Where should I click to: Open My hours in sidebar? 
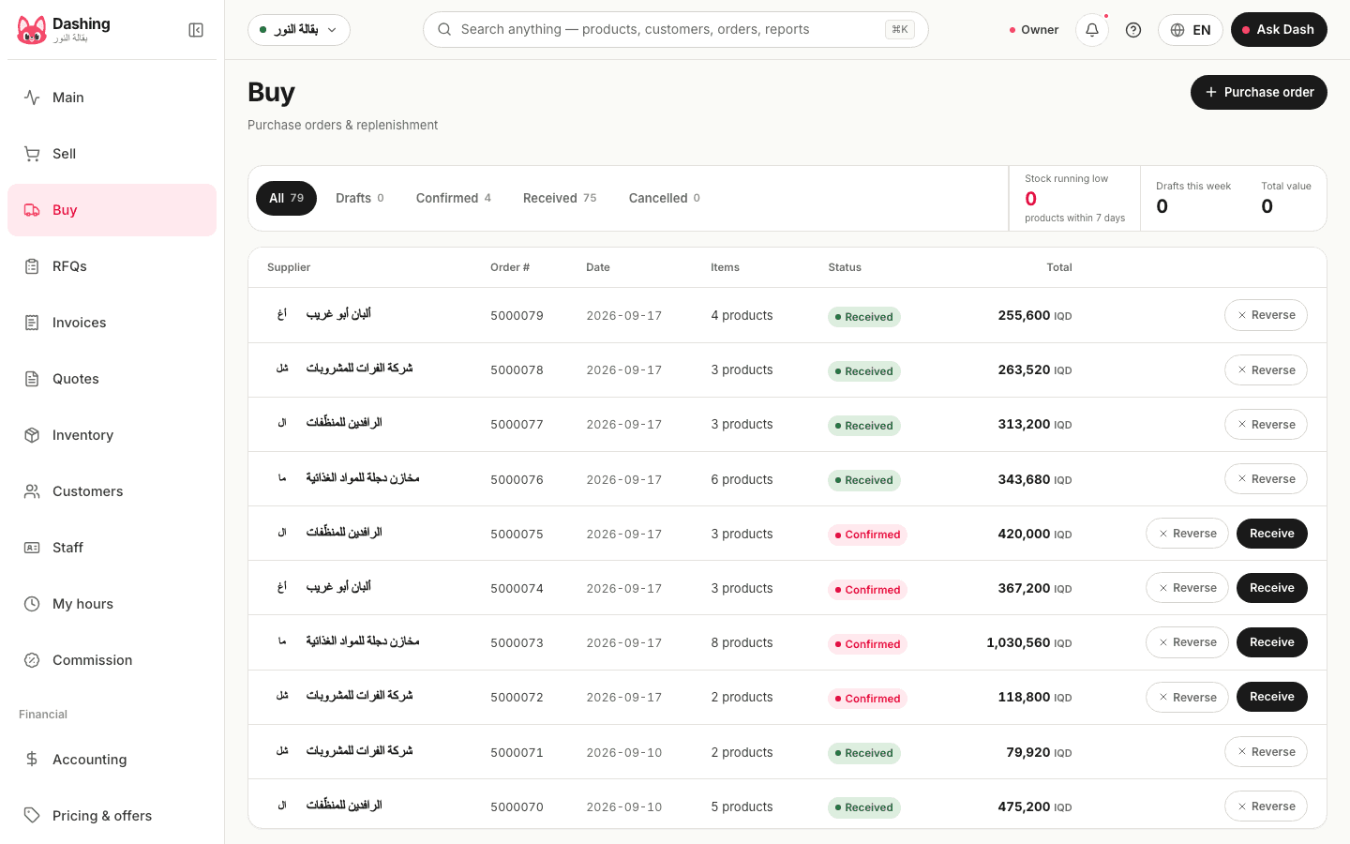tap(112, 604)
